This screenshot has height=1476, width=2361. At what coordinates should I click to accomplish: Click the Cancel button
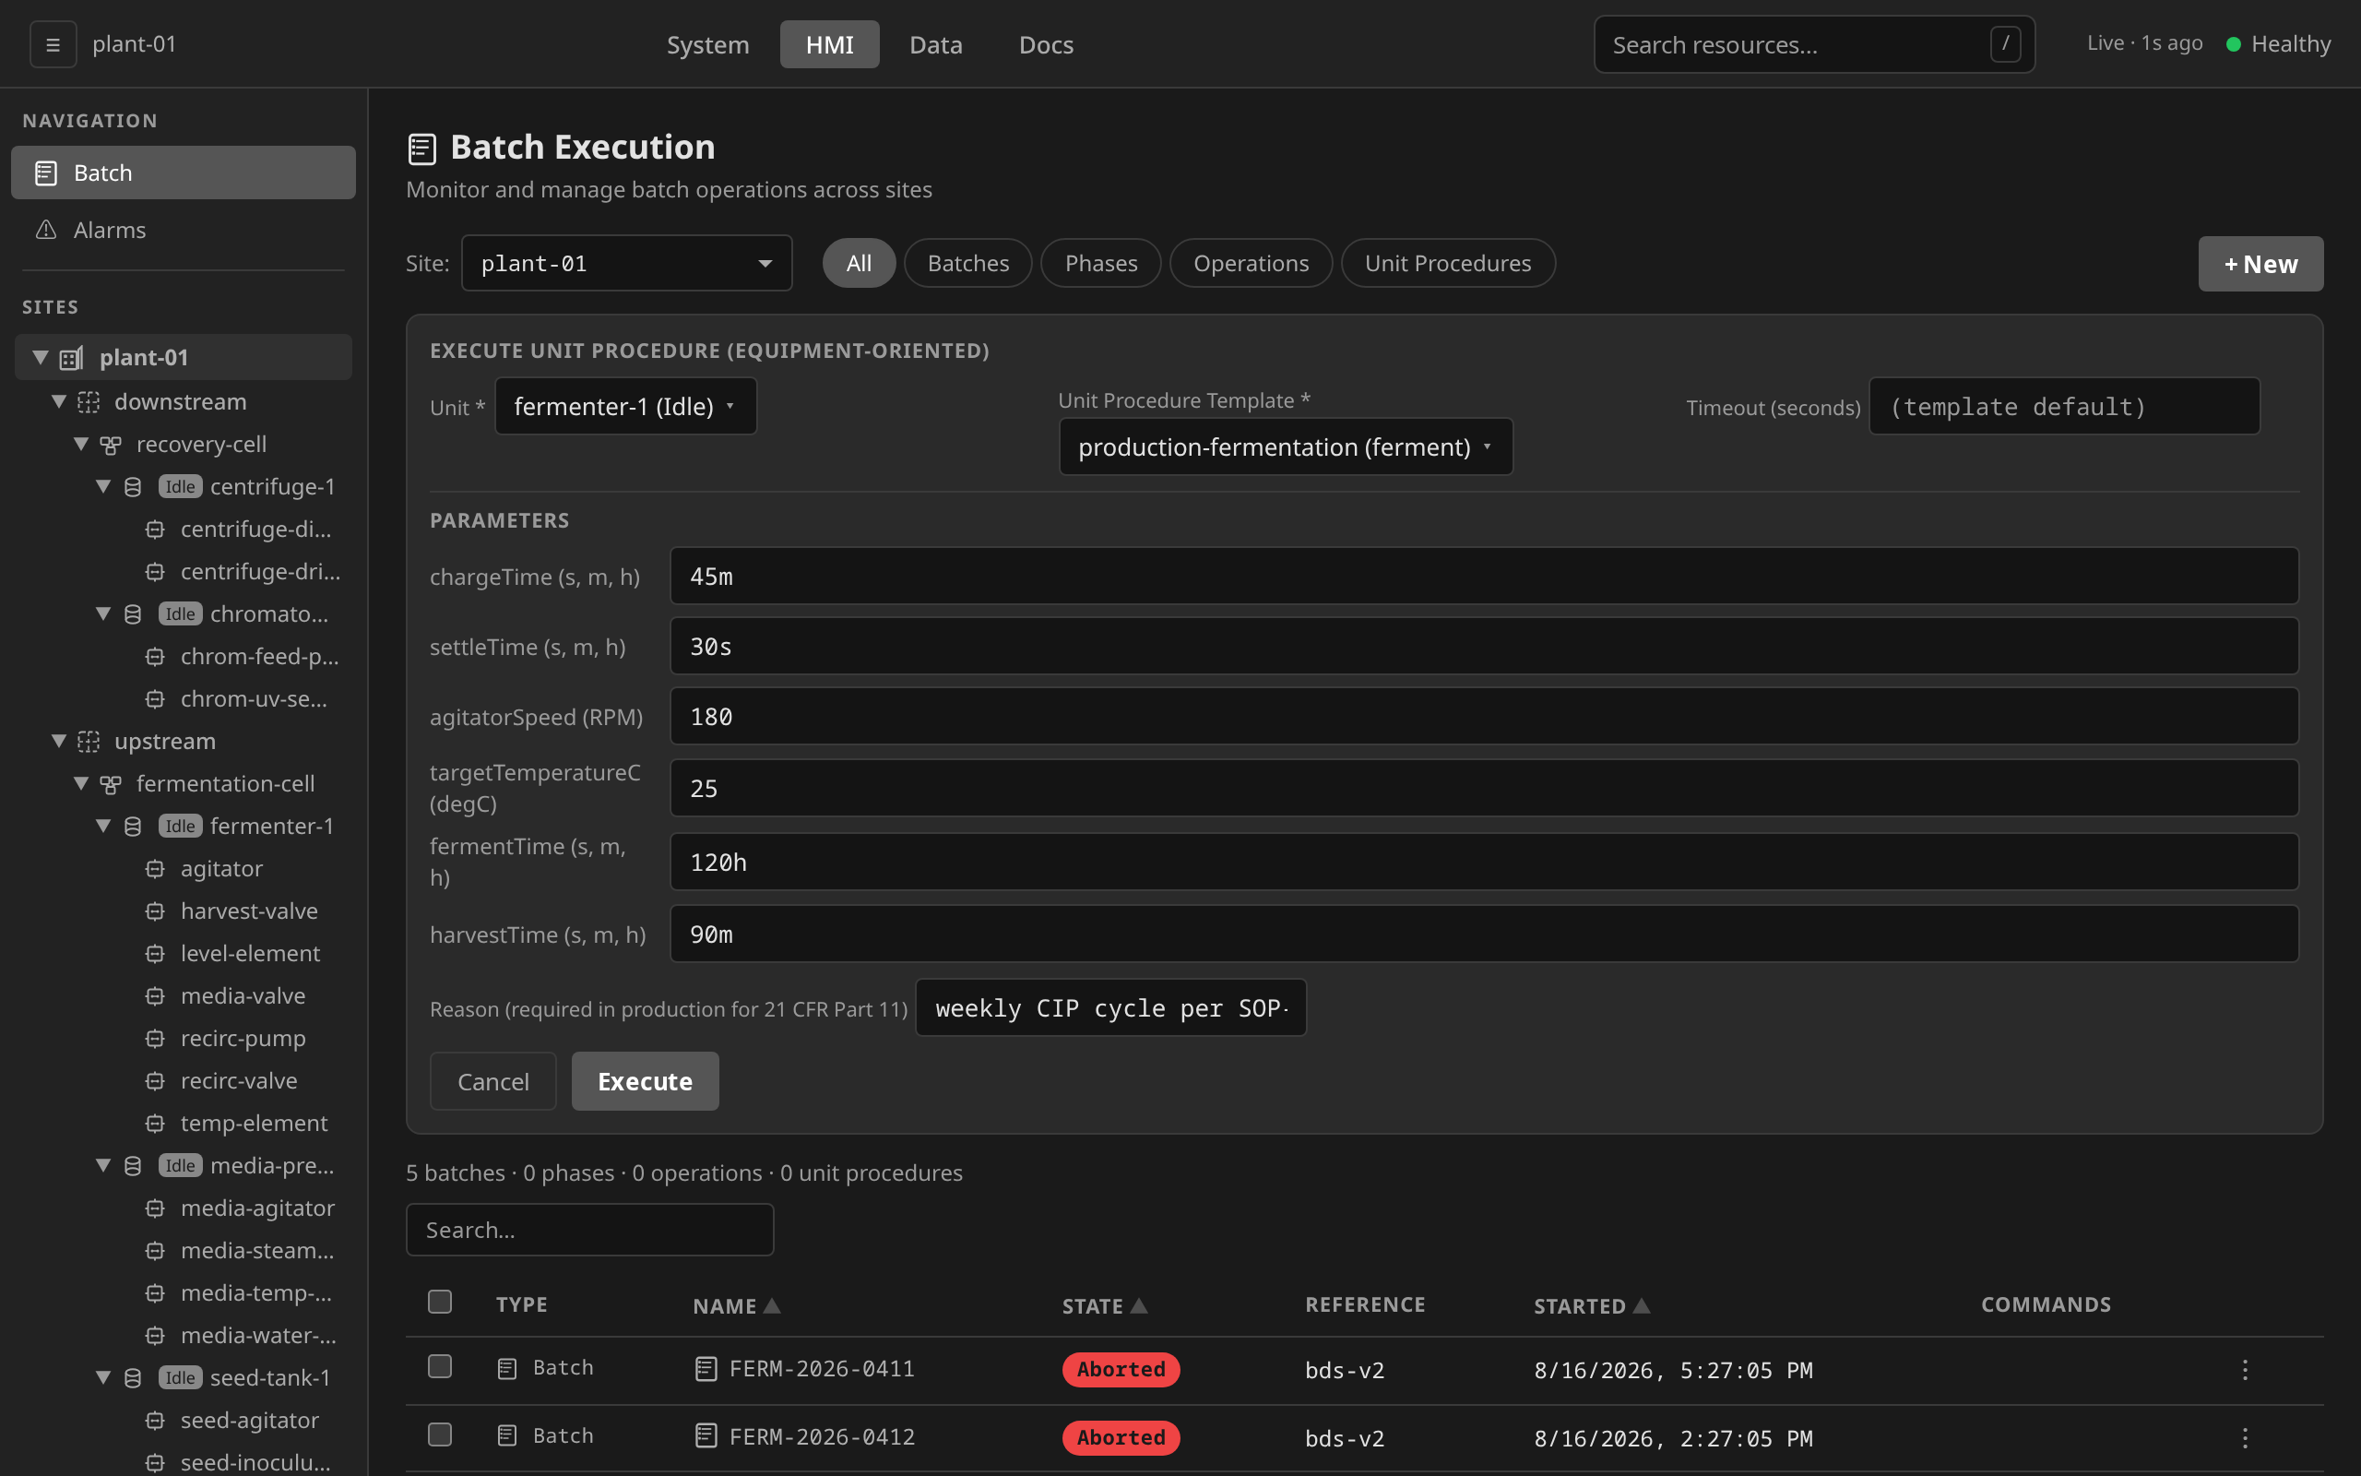tap(492, 1080)
